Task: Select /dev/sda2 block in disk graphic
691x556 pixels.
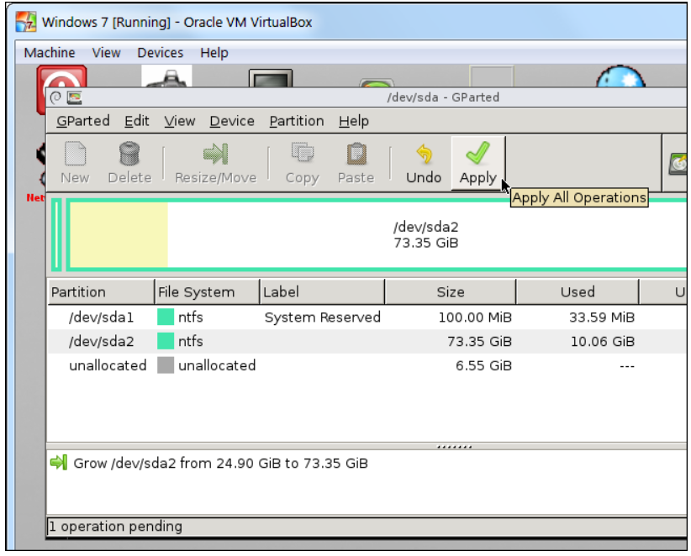Action: pos(377,234)
